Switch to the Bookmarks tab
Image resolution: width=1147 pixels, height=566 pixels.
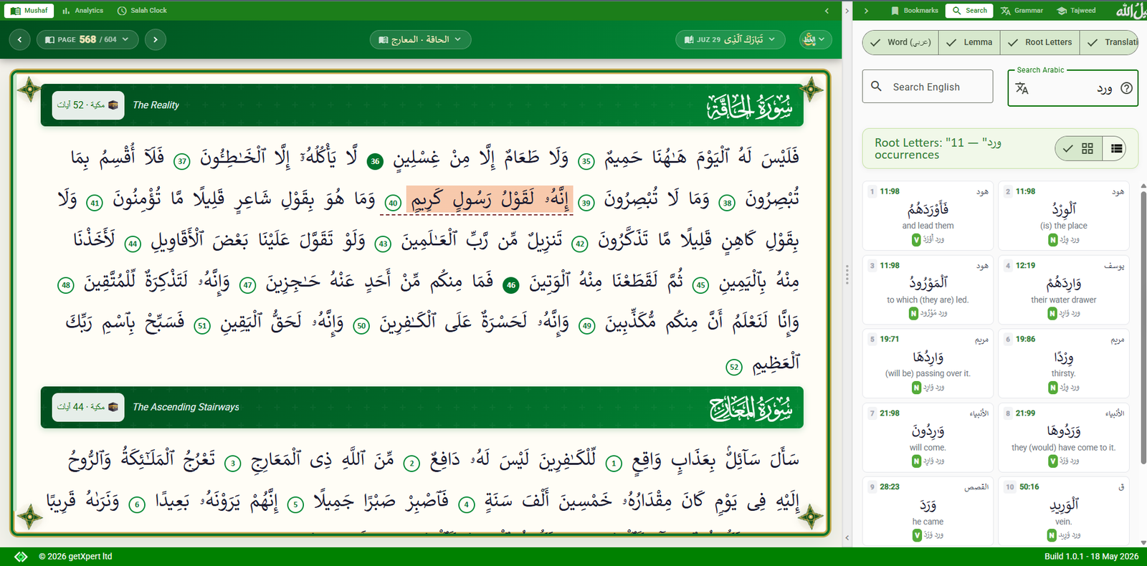coord(914,11)
